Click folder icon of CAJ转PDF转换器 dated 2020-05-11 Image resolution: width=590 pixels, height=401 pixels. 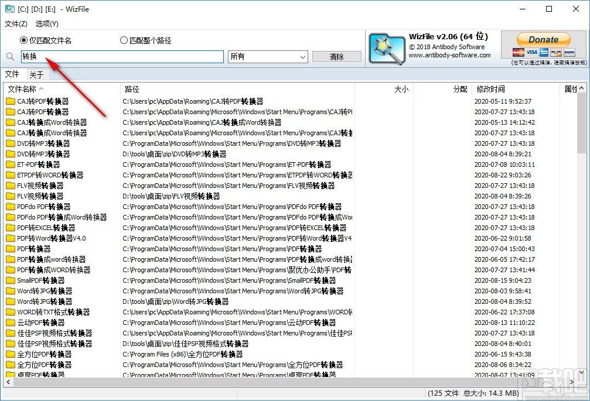11,101
